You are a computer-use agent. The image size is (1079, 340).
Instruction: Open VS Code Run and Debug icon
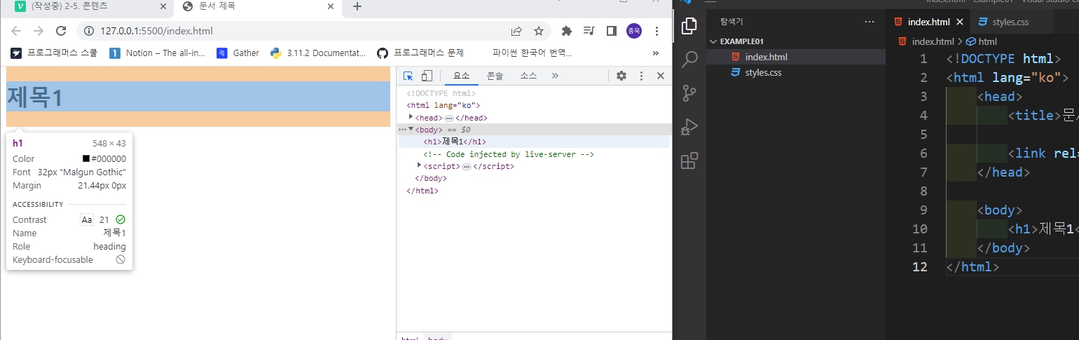[689, 127]
